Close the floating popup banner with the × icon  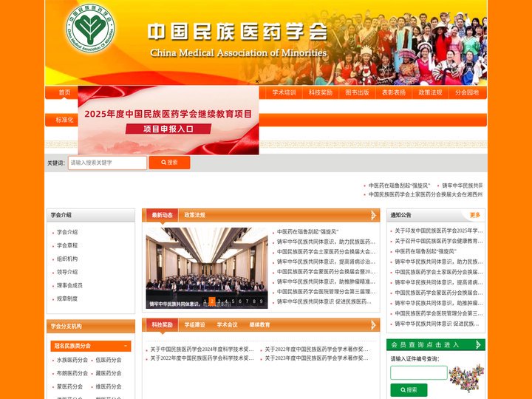[x=257, y=81]
